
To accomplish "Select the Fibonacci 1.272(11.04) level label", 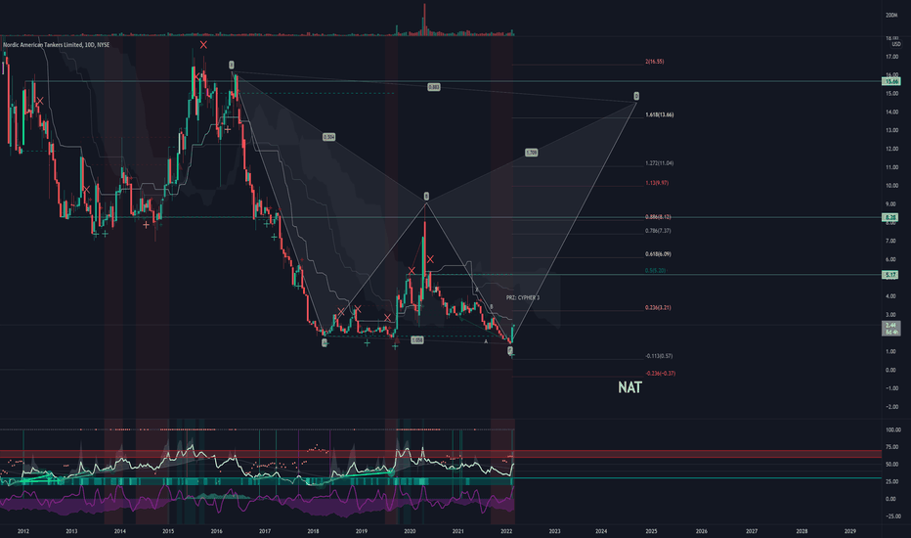I will coord(660,163).
